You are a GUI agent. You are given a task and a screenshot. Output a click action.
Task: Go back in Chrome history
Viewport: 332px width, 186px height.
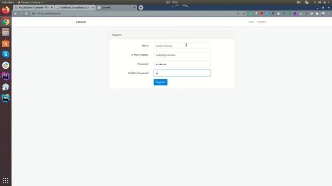16,13
